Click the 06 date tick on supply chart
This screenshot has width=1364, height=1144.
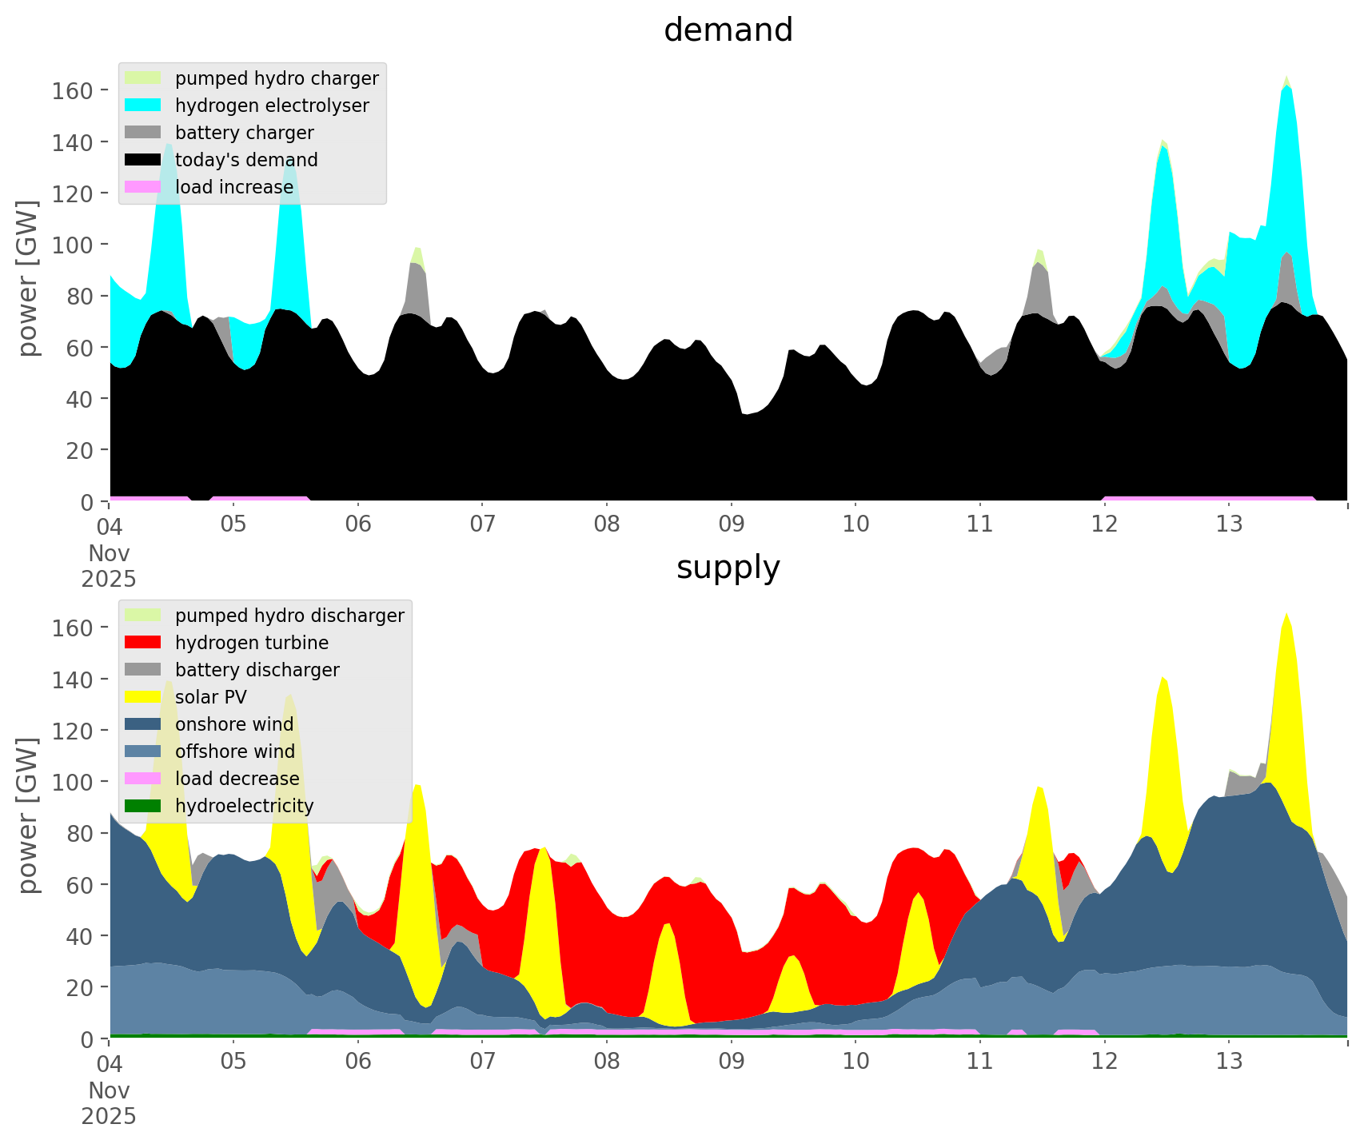(x=358, y=1062)
